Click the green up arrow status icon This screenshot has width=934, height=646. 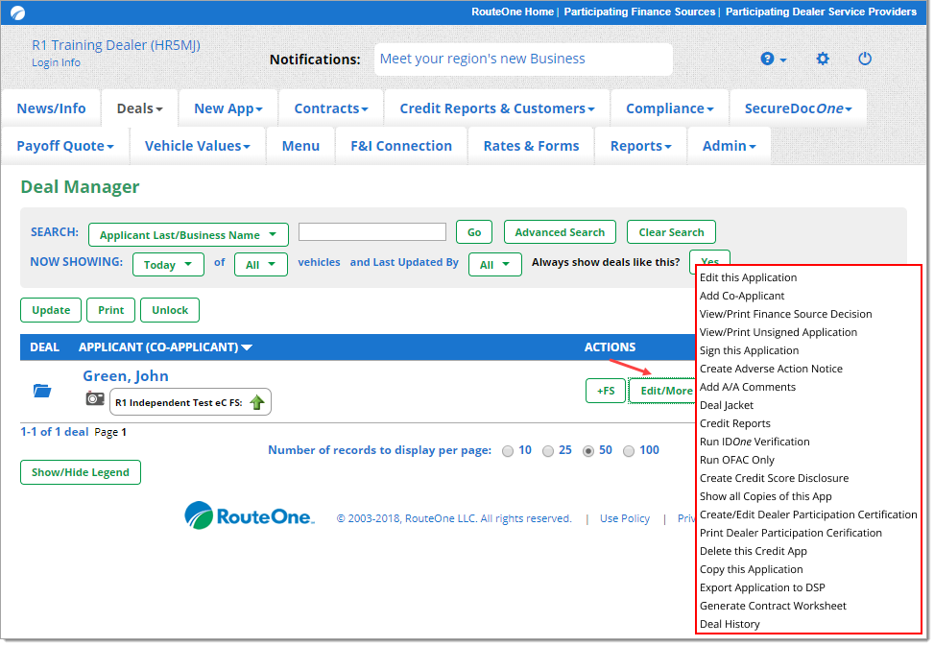[257, 402]
